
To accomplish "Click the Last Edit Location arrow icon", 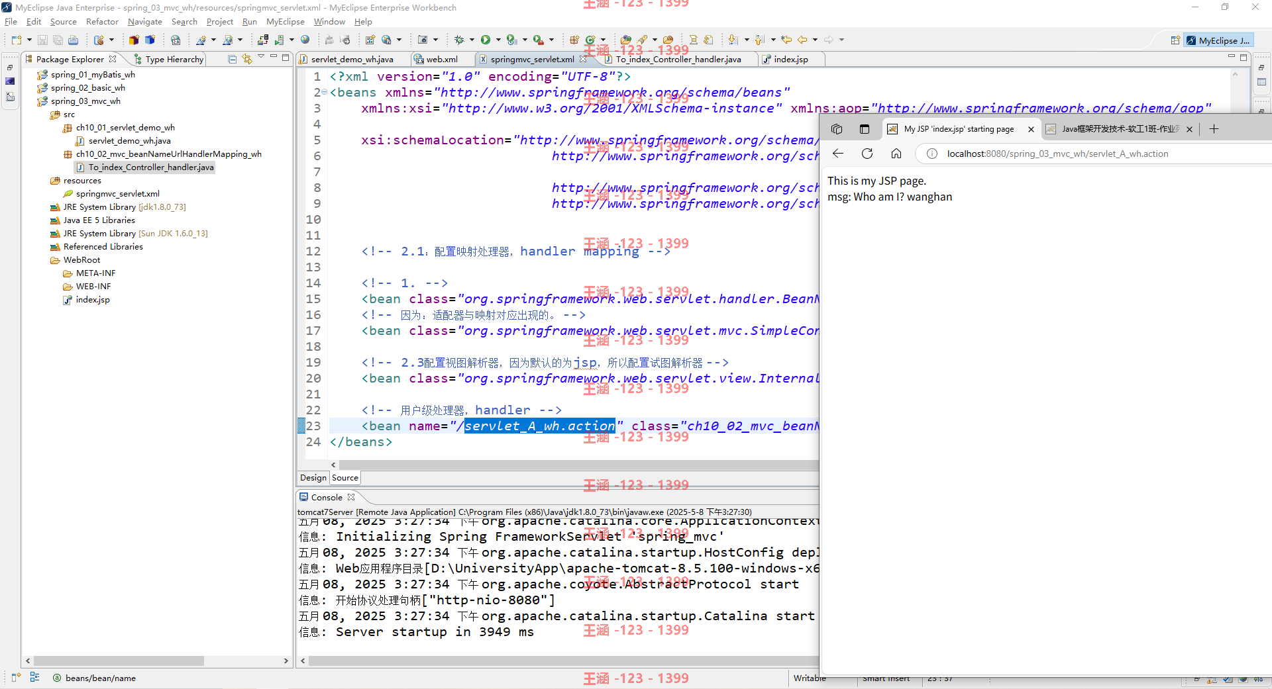I will tap(786, 40).
